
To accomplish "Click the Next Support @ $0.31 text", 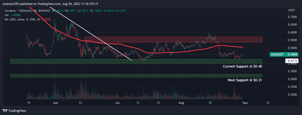I will 244,80.
